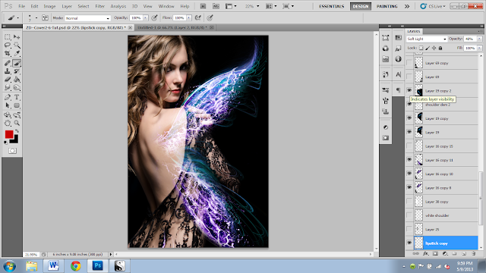Viewport: 486px width, 273px height.
Task: Hide the Layer 16 copy 8 layer
Action: tap(409, 187)
